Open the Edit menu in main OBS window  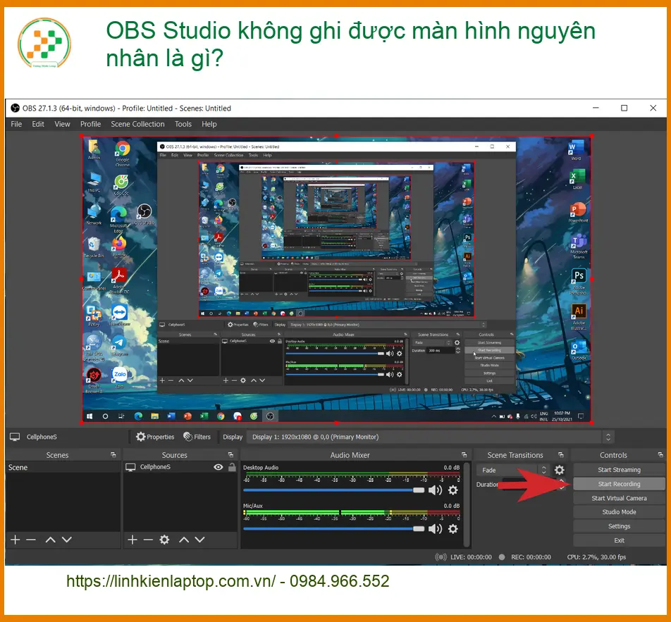pos(38,124)
